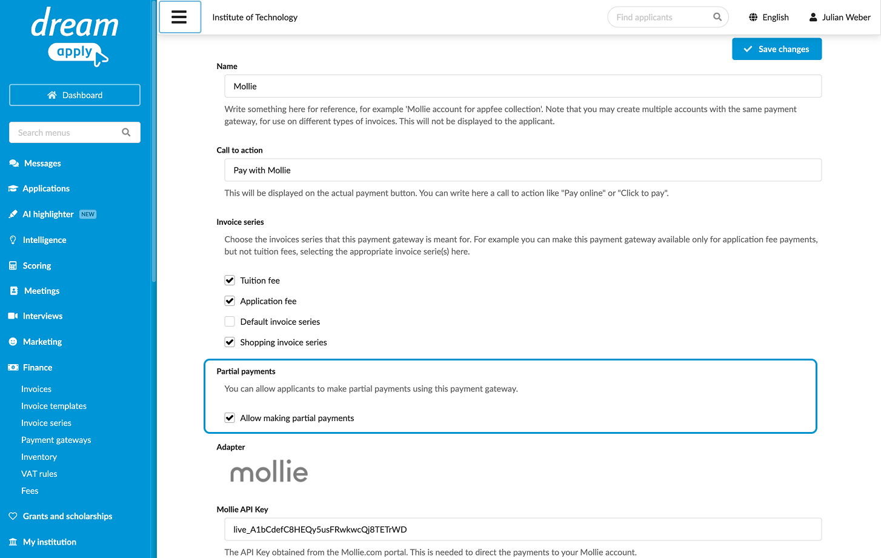Click the Grants and scholarships heart icon
881x558 pixels.
13,516
